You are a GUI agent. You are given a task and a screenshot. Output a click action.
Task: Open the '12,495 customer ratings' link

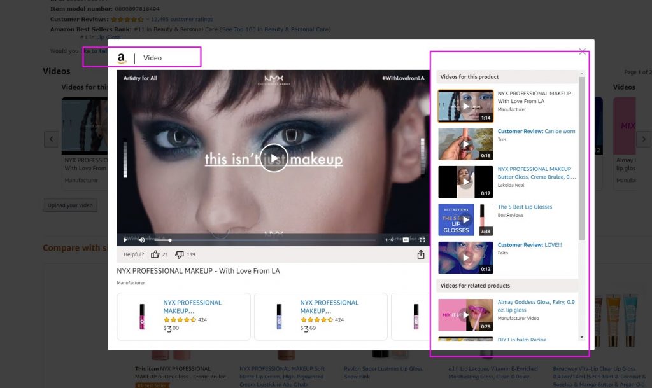click(181, 19)
